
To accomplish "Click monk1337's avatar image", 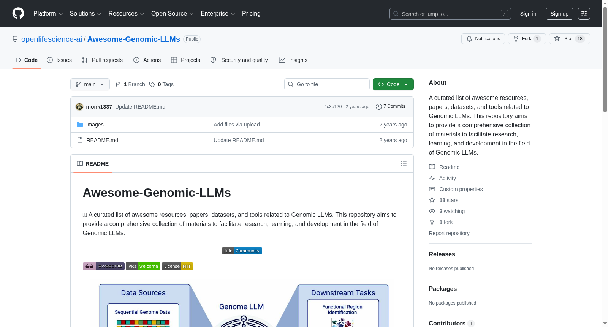I will (79, 107).
